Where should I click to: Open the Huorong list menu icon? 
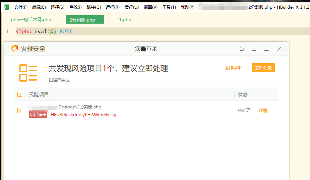254,49
